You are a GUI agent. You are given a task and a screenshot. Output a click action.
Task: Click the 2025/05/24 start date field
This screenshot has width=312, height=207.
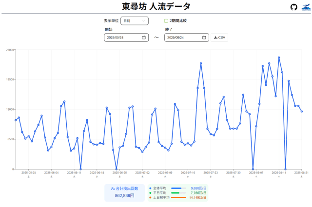pyautogui.click(x=126, y=38)
